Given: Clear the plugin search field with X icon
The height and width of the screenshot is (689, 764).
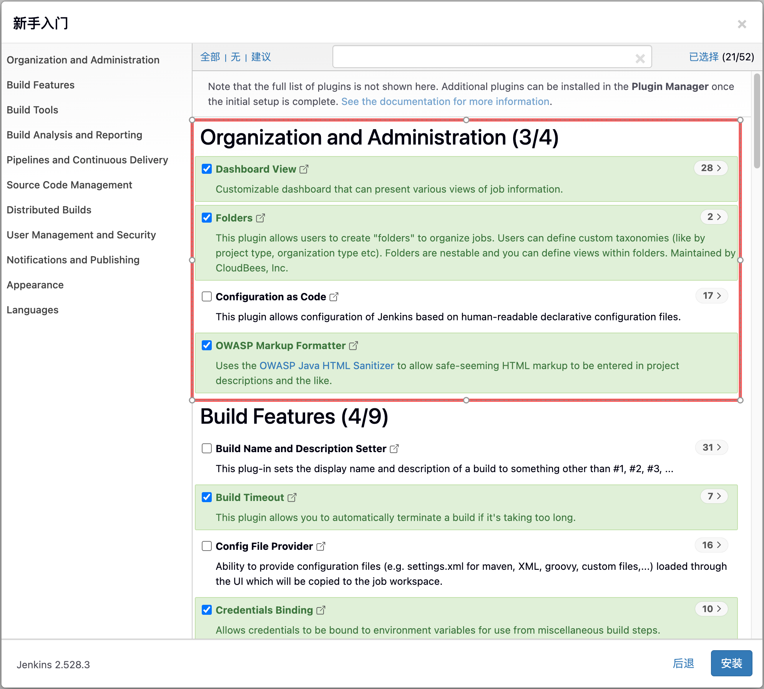Looking at the screenshot, I should click(x=640, y=58).
